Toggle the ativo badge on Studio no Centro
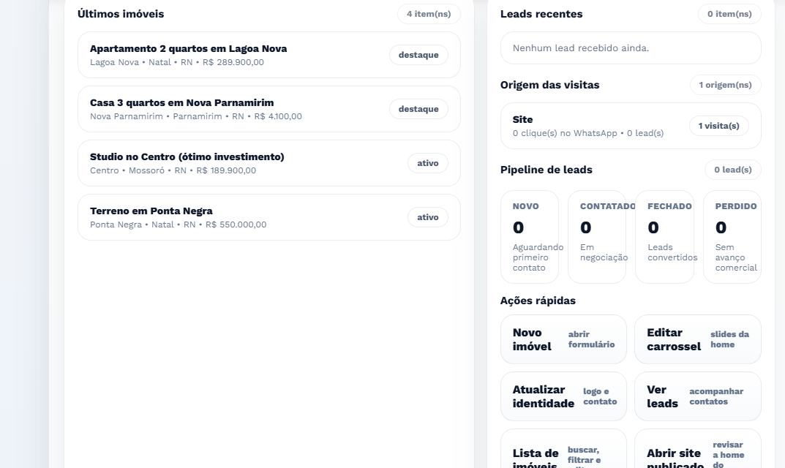Image resolution: width=785 pixels, height=468 pixels. [427, 163]
